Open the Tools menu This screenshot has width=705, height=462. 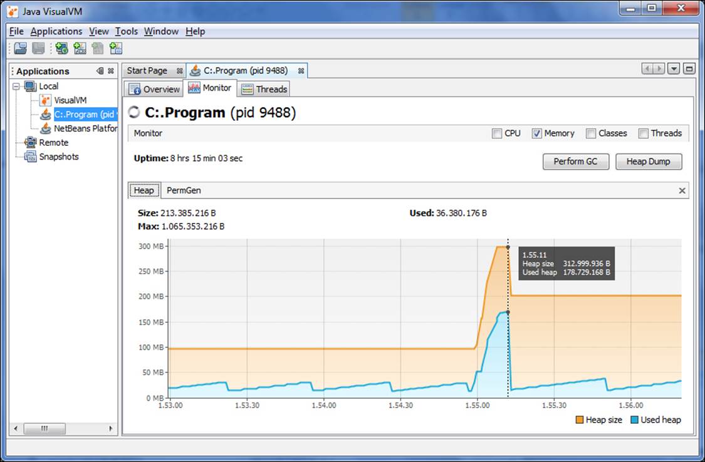click(127, 31)
